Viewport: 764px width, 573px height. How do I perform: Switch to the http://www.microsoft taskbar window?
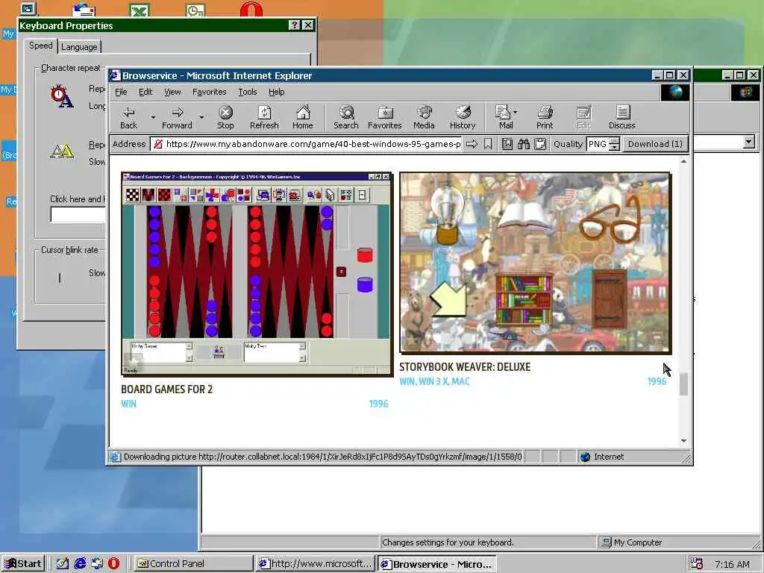(x=316, y=564)
